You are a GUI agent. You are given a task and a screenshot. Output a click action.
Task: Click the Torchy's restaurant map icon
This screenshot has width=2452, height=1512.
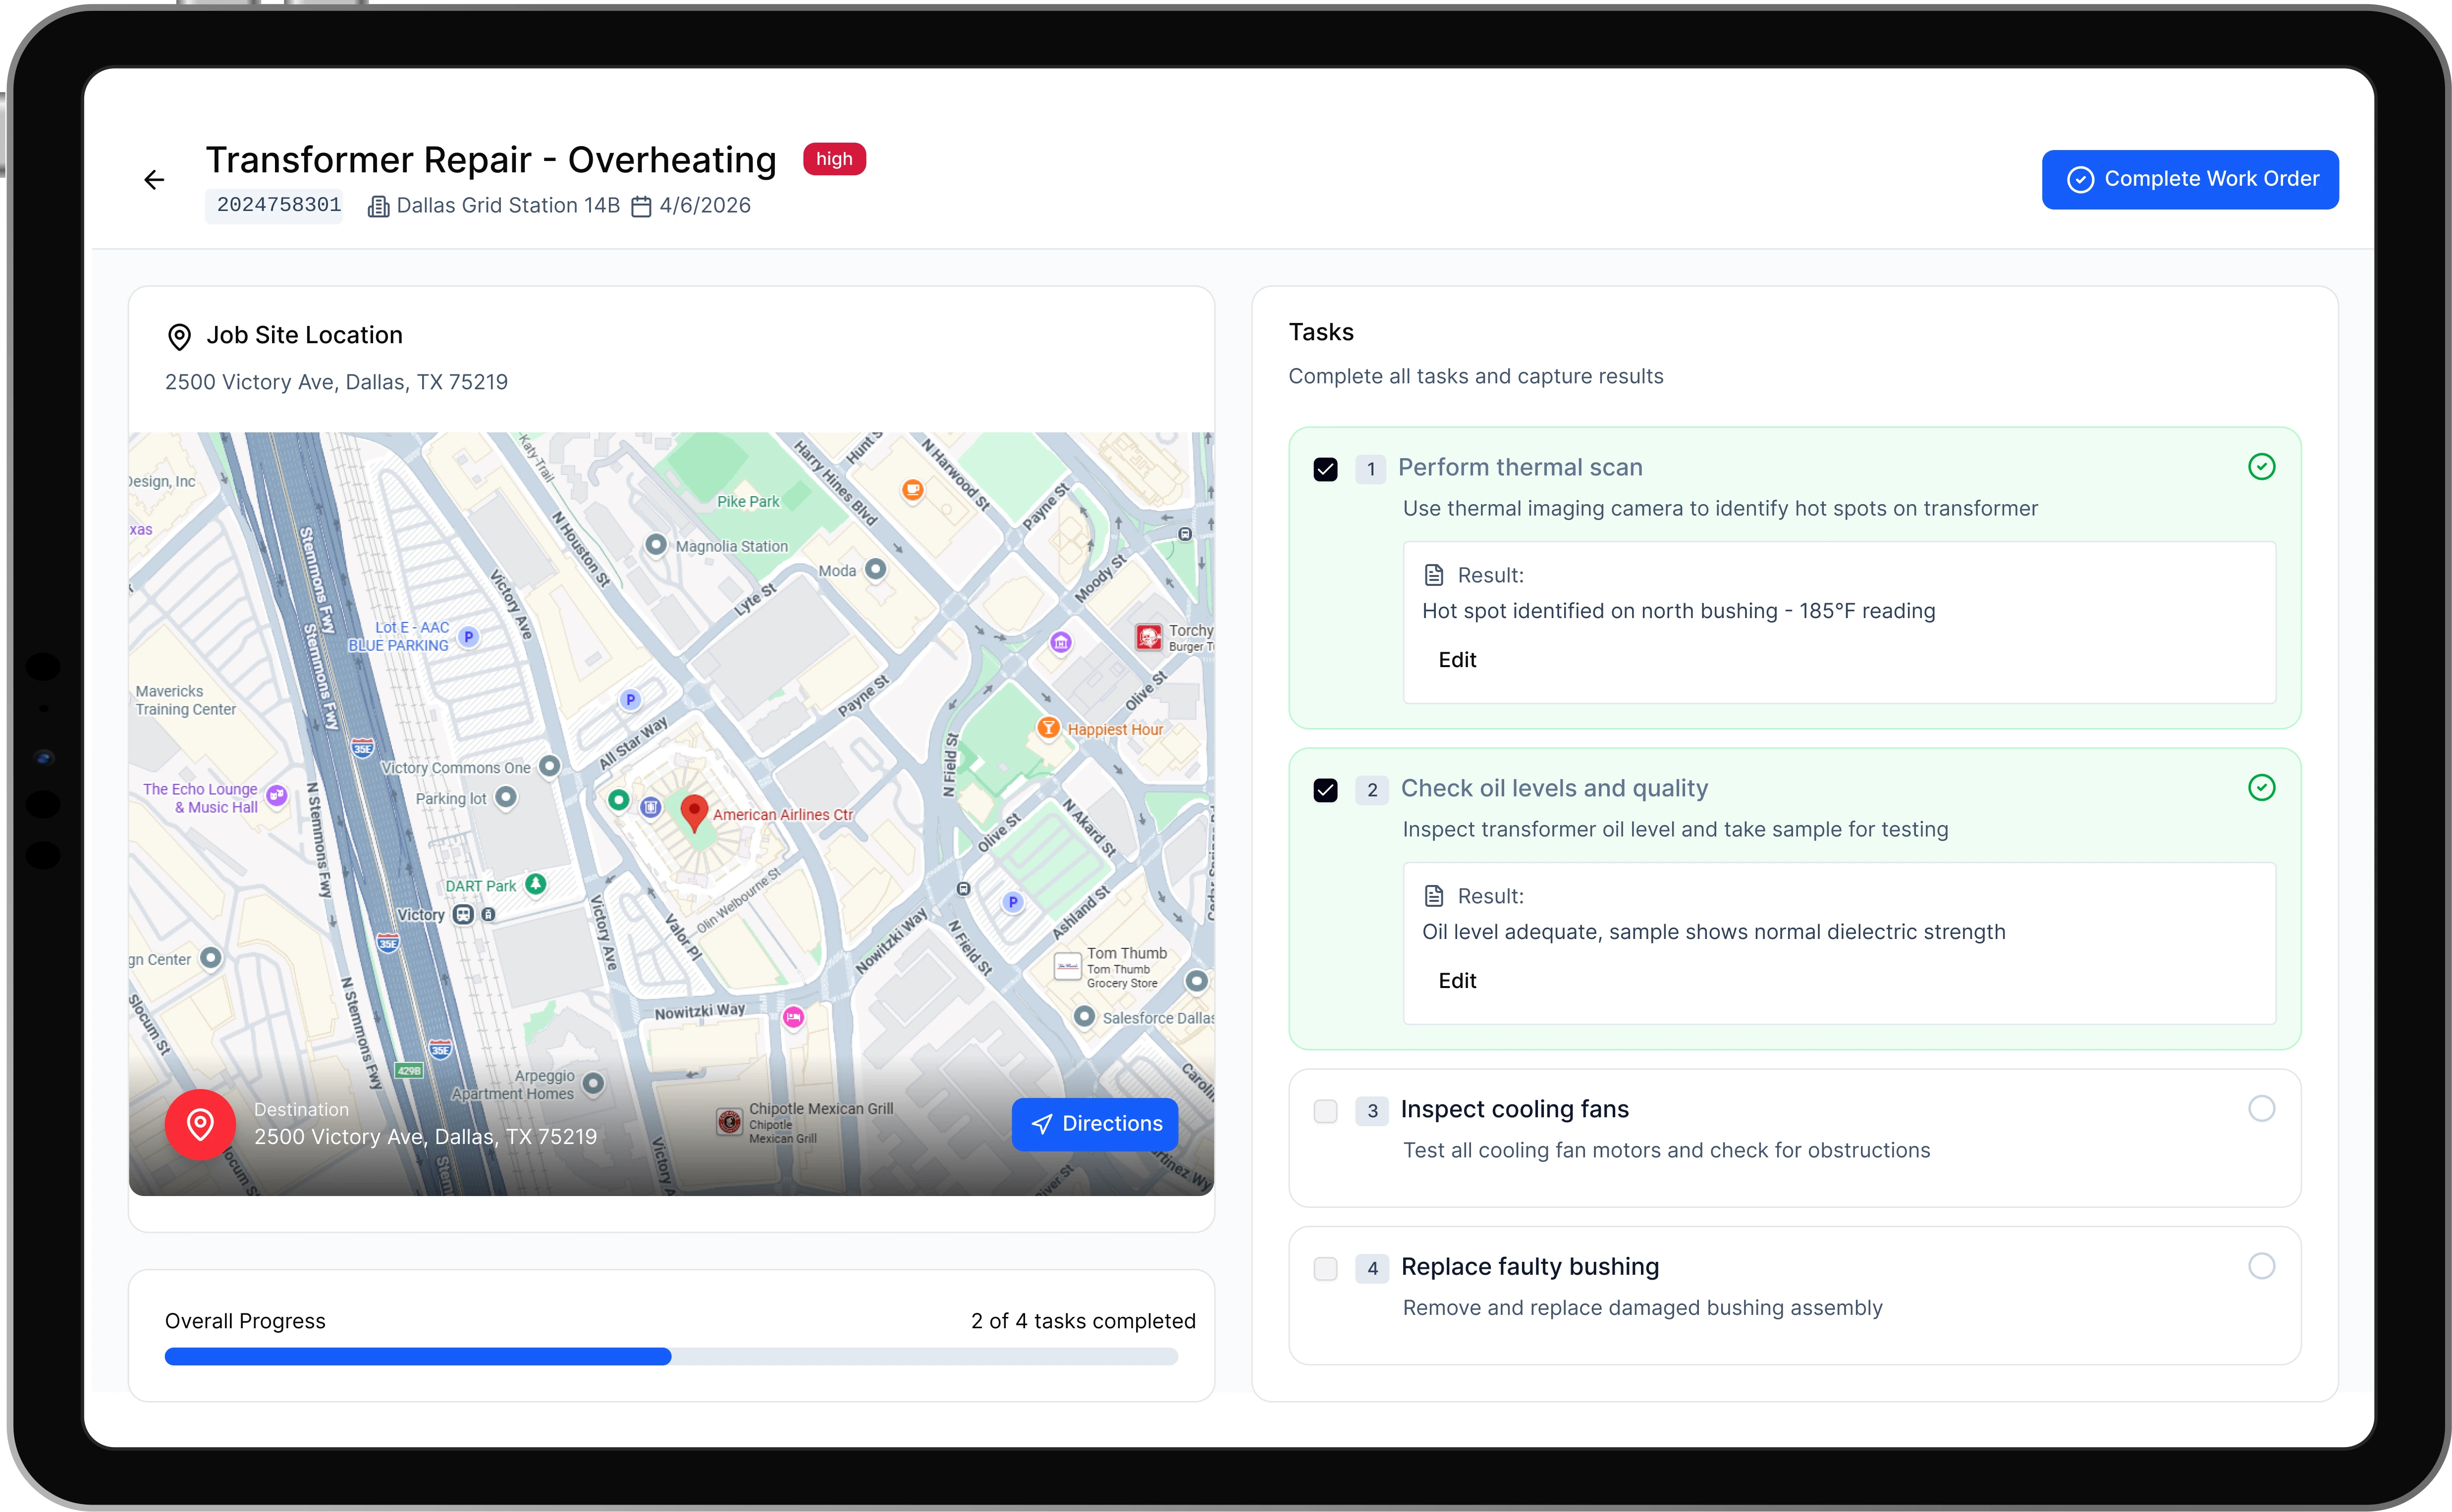(1148, 636)
